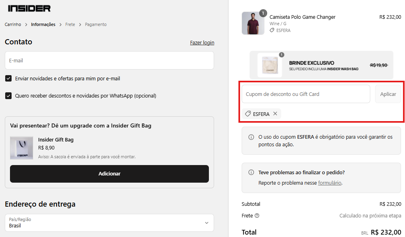Open the formulário link
Screen dimensions: 405x237
pyautogui.click(x=330, y=183)
